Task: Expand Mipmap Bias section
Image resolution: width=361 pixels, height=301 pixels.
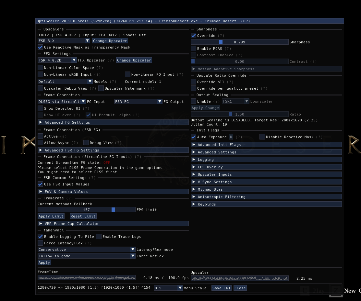Action: [x=266, y=189]
